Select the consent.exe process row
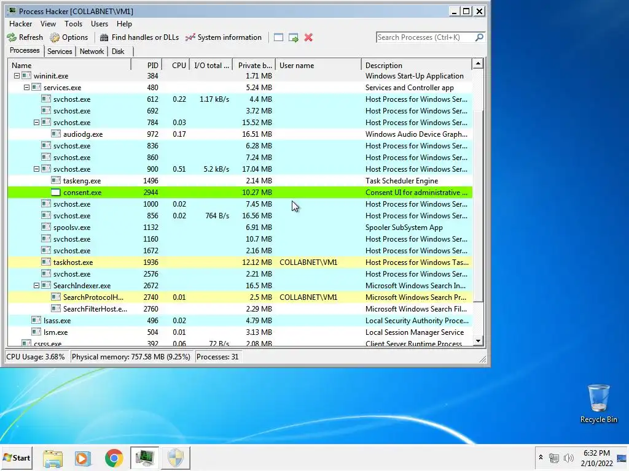The height and width of the screenshot is (471, 629). click(240, 192)
